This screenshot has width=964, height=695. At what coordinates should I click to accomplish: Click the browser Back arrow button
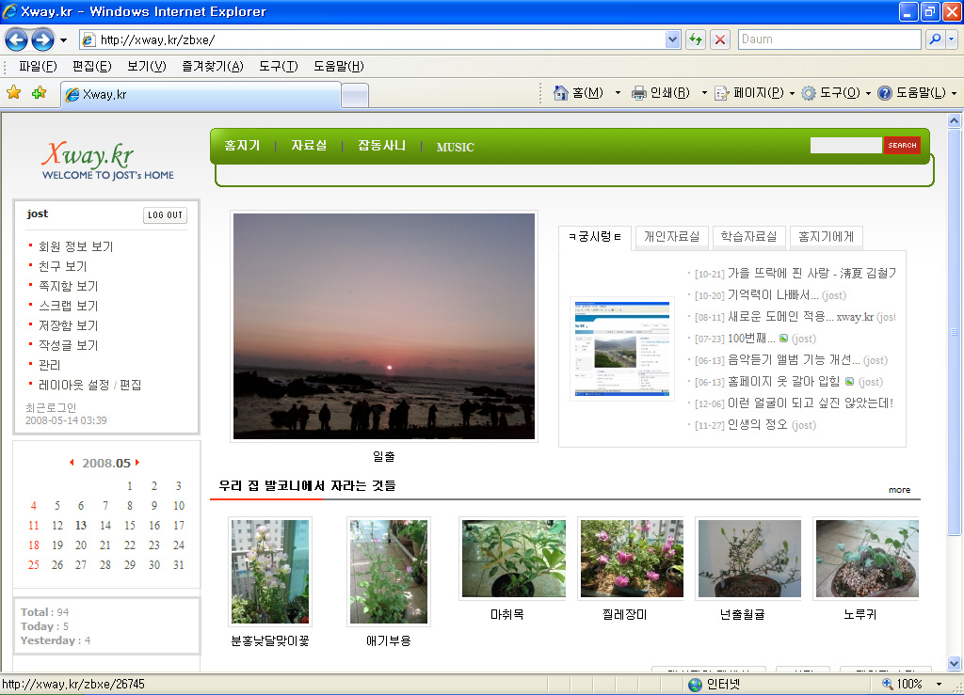tap(17, 39)
